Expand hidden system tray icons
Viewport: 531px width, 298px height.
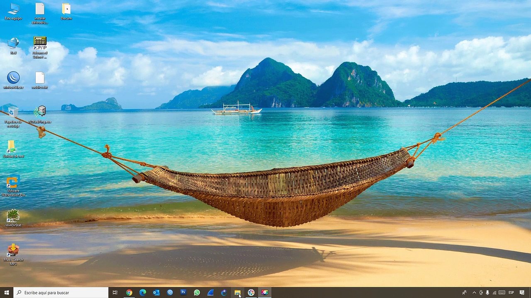[x=474, y=293]
